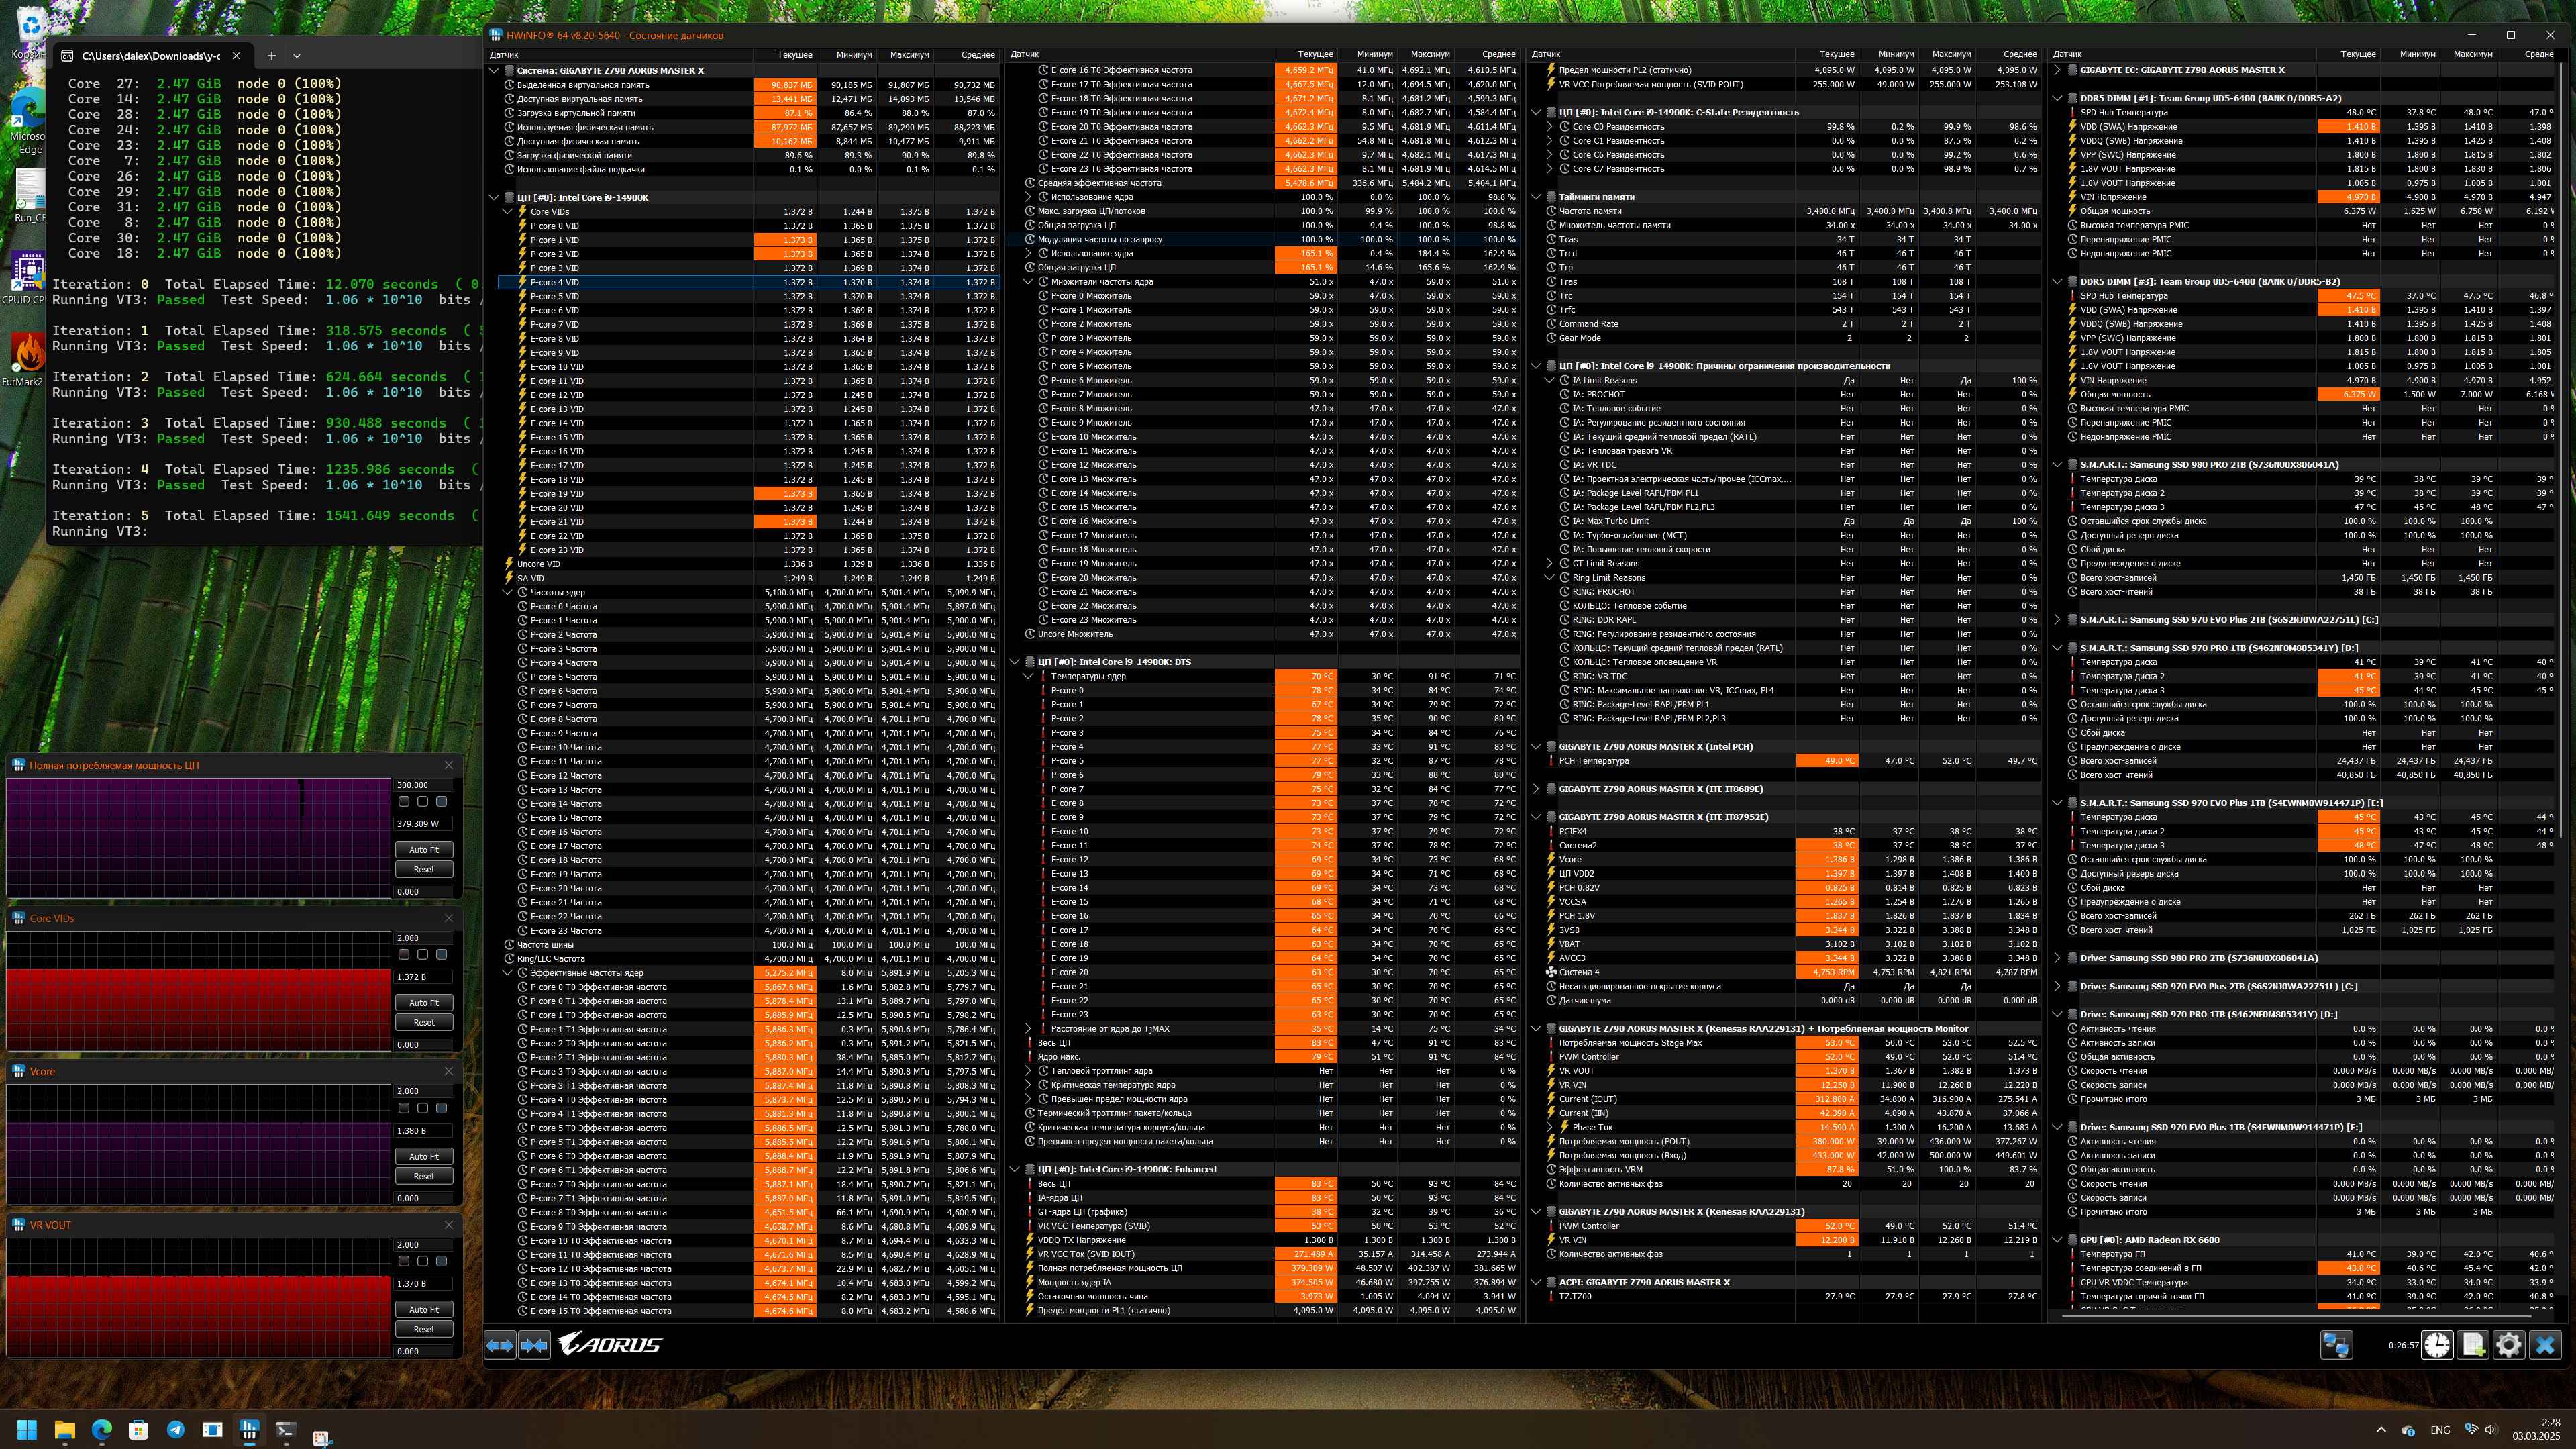Toggle the middle checkbox in Vcore graph window
This screenshot has height=1449, width=2576.
coord(423,1108)
